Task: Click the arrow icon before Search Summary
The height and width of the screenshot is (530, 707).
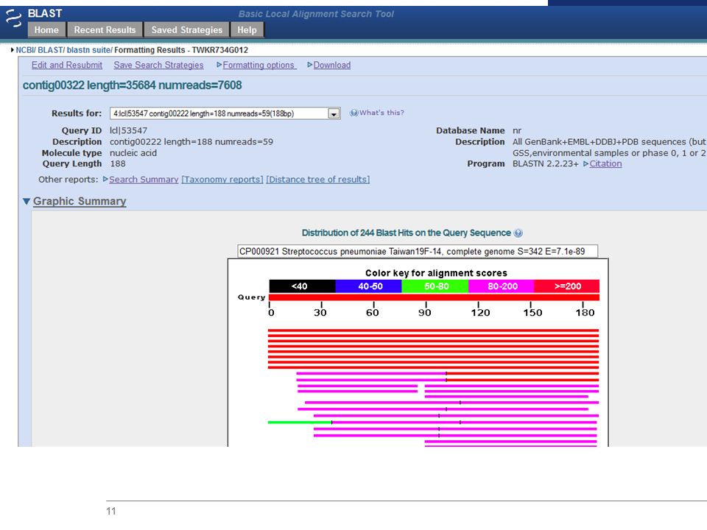Action: pos(105,180)
